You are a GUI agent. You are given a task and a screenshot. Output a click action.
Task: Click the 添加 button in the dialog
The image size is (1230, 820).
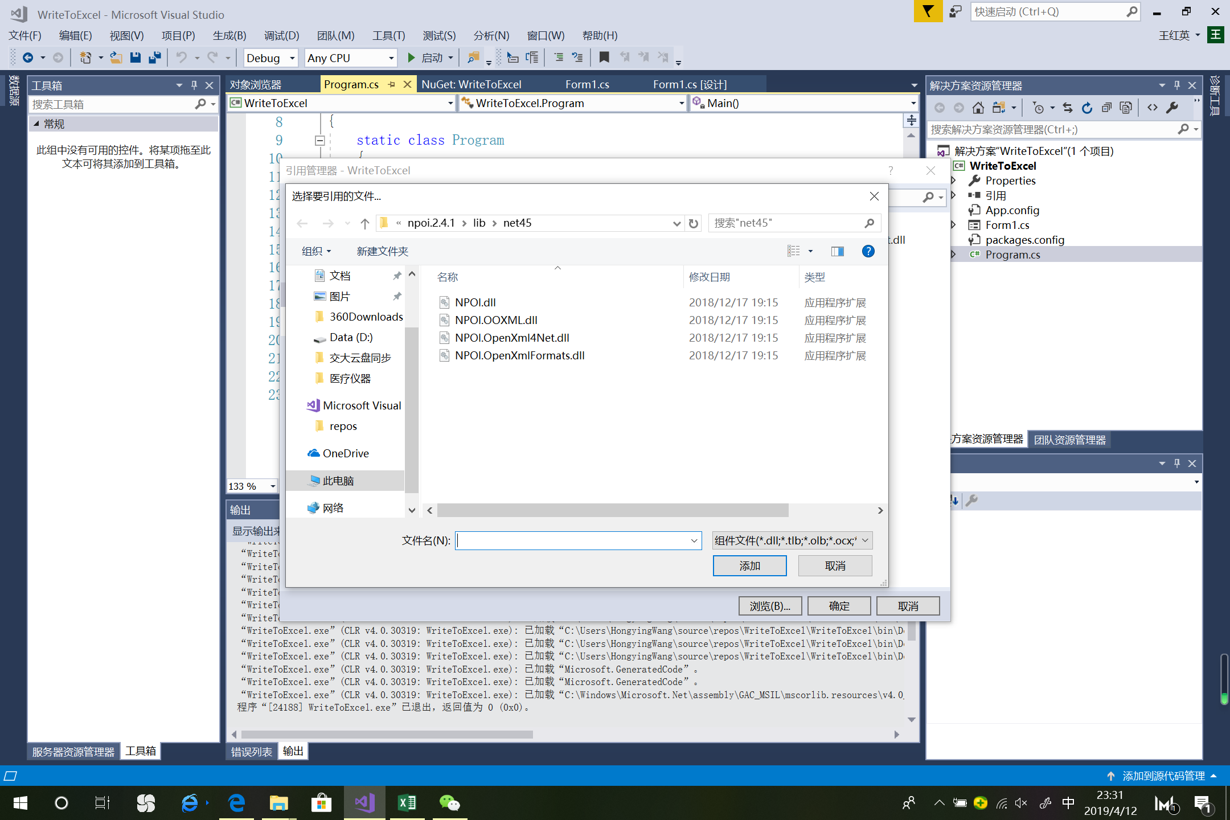[749, 565]
